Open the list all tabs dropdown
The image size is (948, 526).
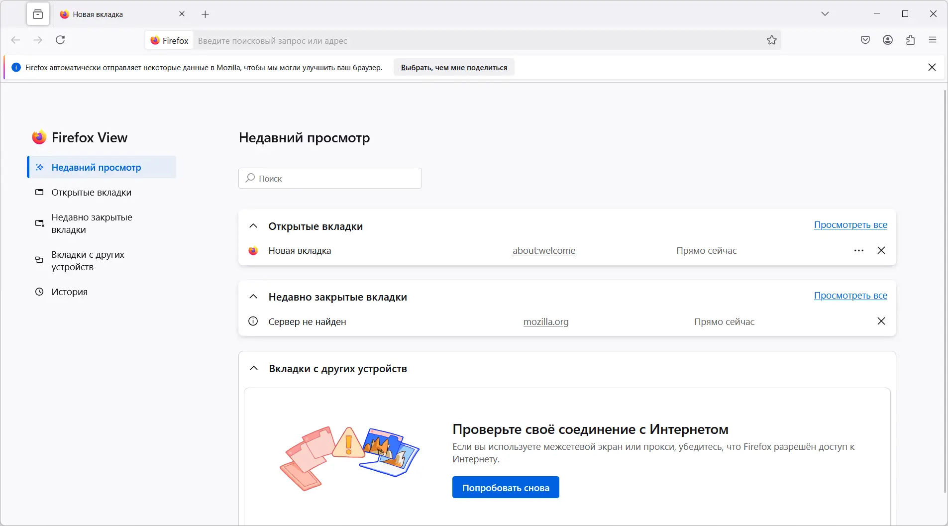[x=825, y=14]
